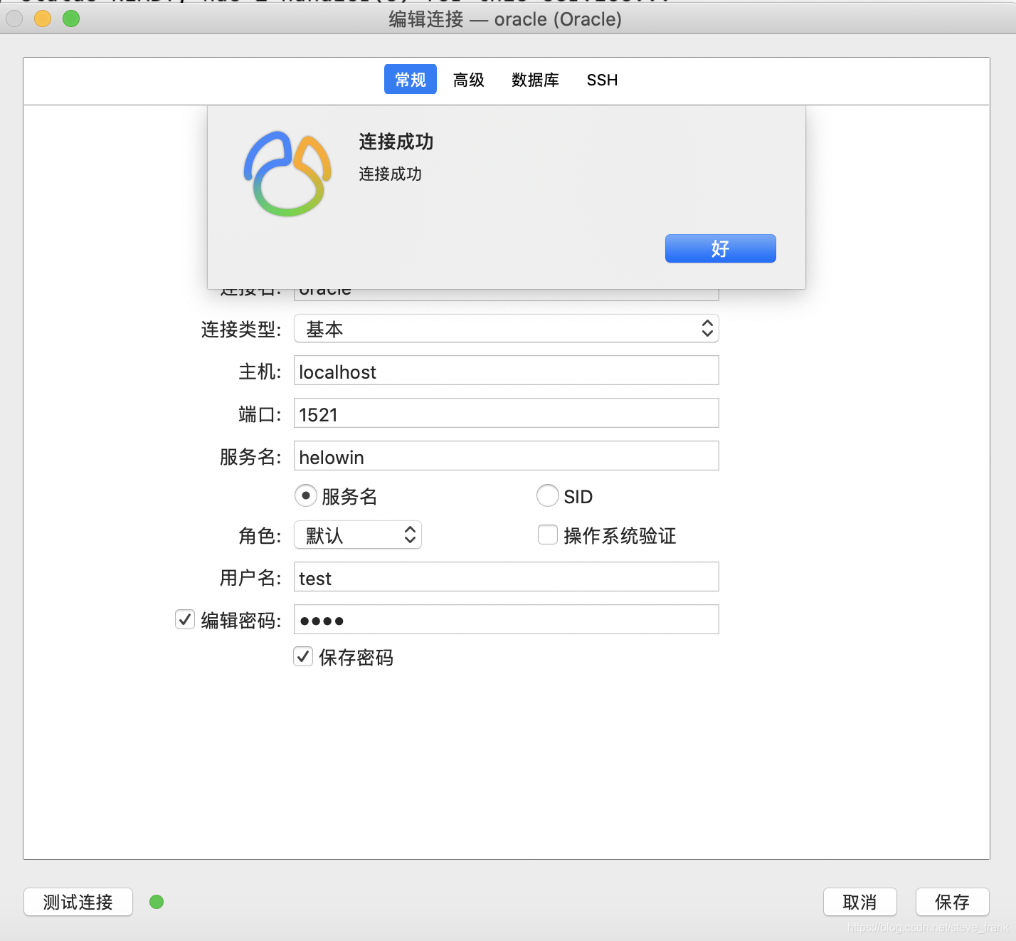Open the 高级 tab
This screenshot has width=1016, height=941.
tap(469, 80)
